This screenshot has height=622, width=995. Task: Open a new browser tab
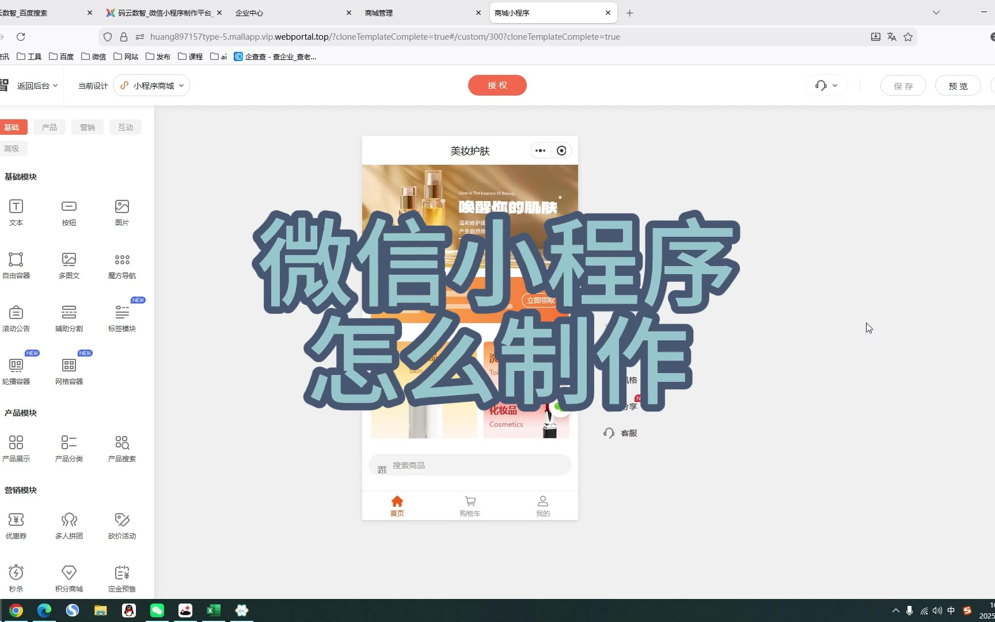point(630,13)
